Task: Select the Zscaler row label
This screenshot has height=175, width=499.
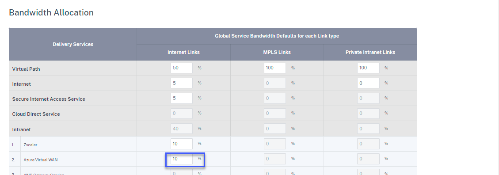Action: [30, 145]
